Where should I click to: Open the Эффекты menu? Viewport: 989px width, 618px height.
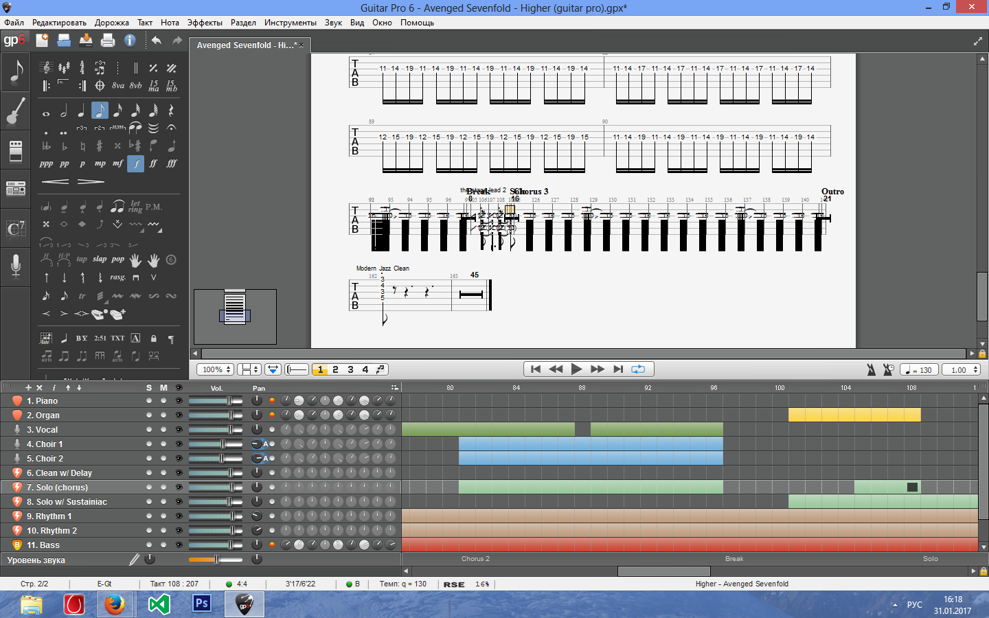point(205,22)
